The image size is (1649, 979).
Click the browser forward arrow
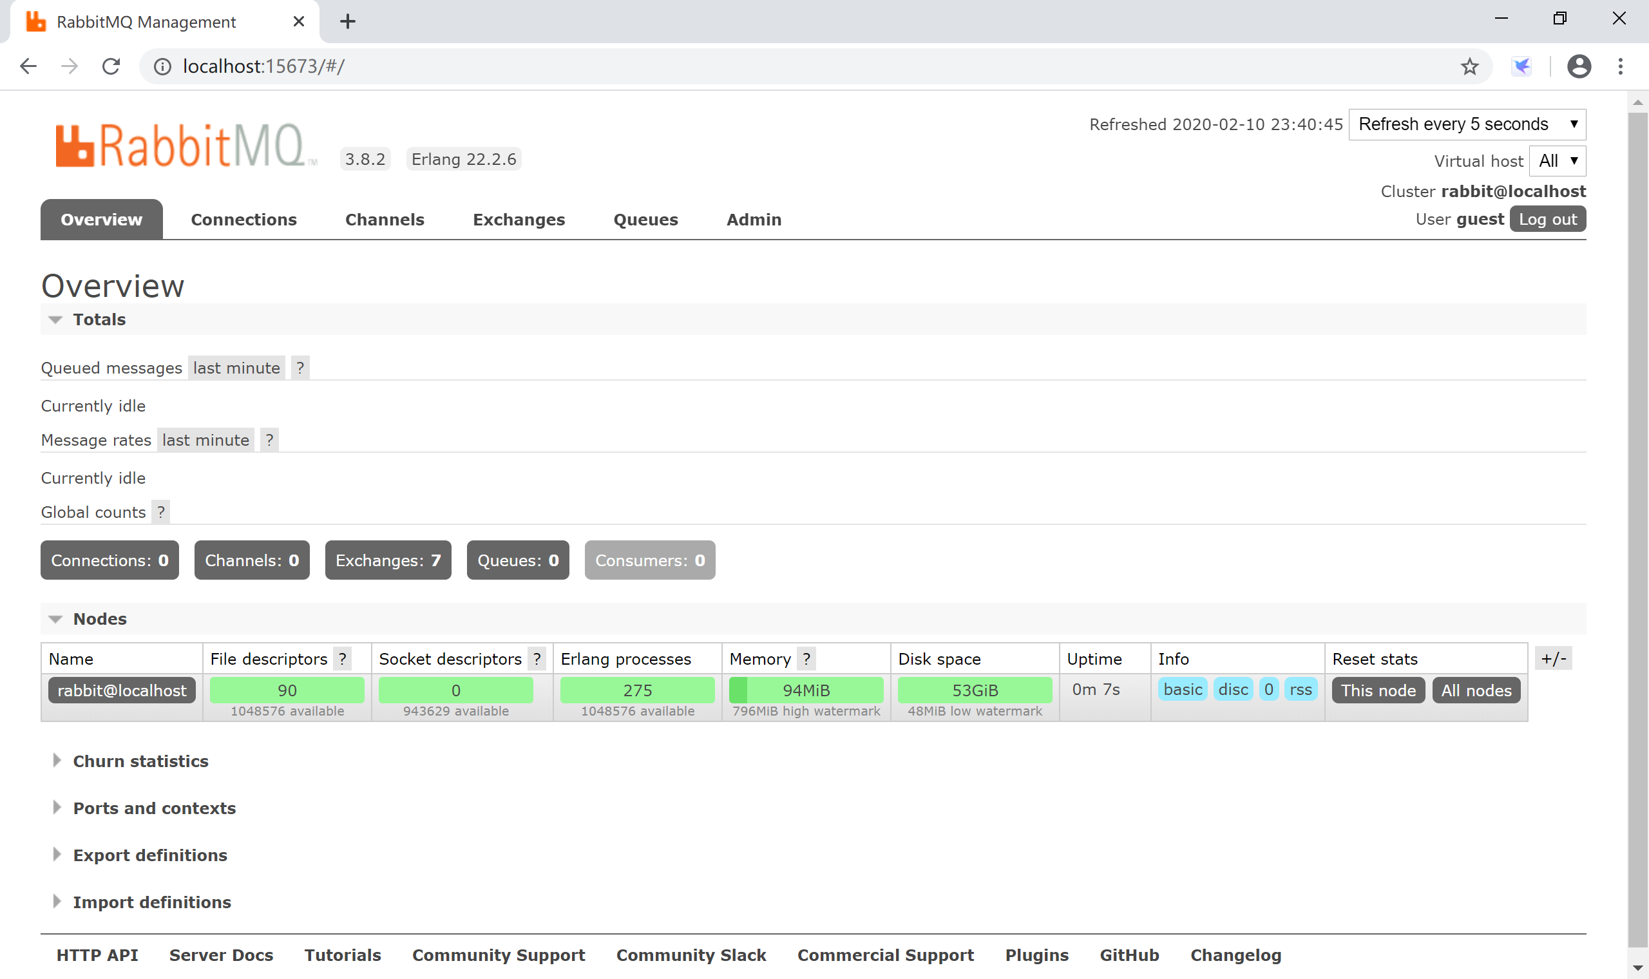coord(70,66)
